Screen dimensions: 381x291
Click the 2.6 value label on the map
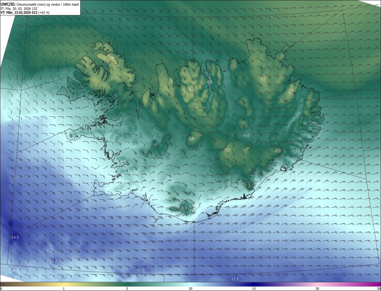click(x=191, y=90)
